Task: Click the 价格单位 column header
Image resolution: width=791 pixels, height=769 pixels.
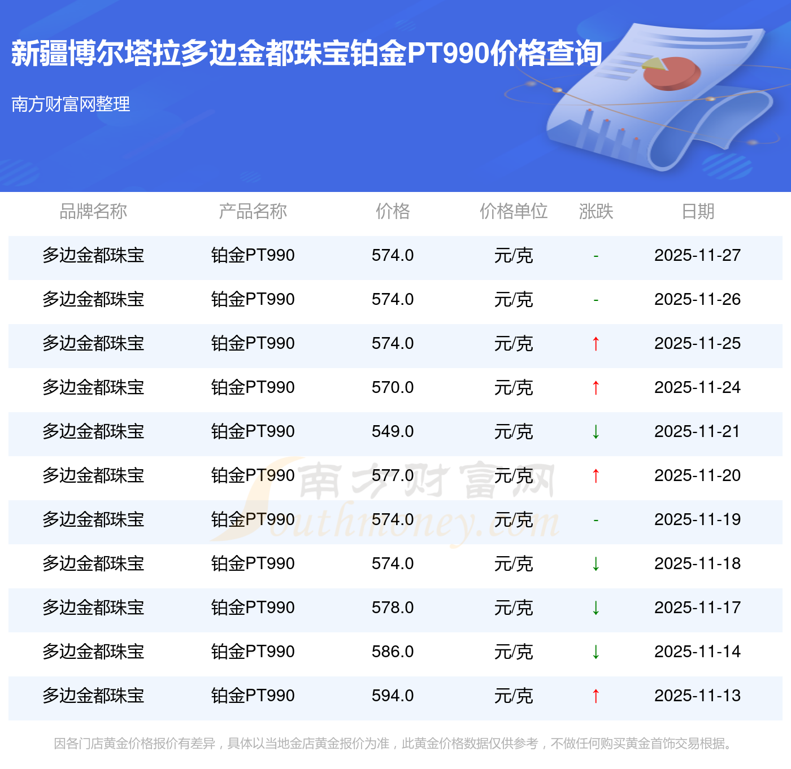Action: pyautogui.click(x=514, y=211)
